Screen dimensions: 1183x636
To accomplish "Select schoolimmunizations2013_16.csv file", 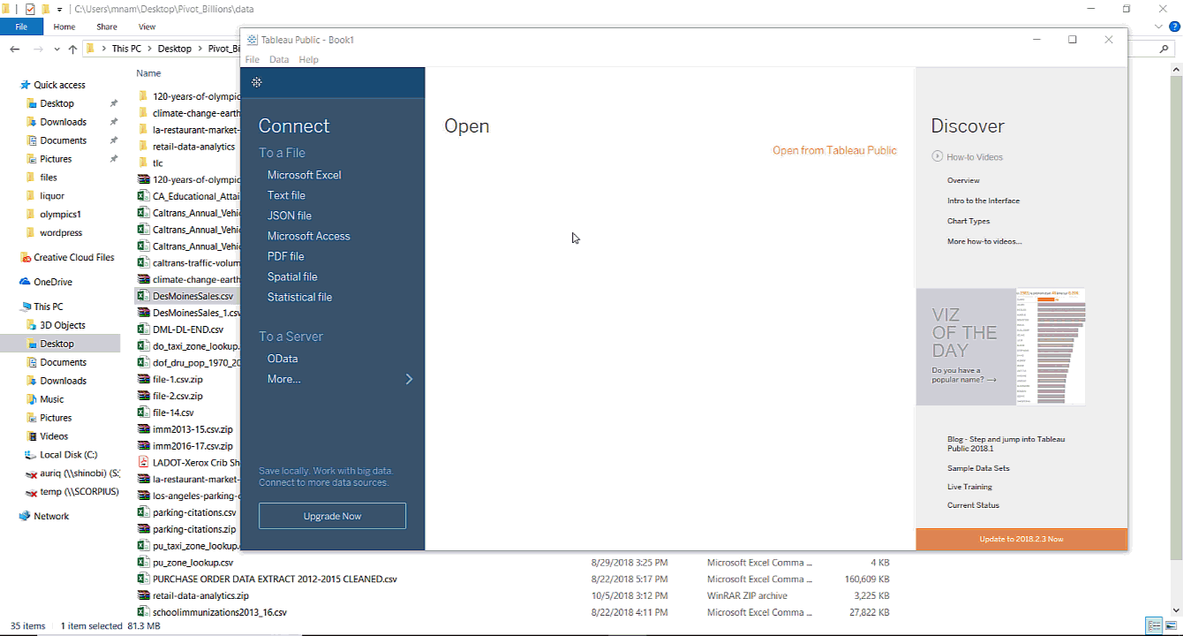I will 220,612.
